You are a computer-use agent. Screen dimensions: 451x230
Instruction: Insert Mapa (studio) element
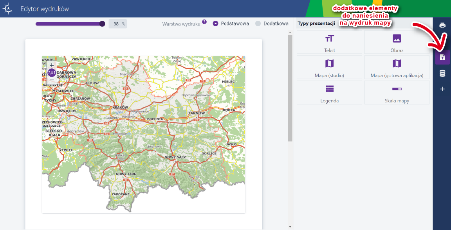pyautogui.click(x=329, y=67)
